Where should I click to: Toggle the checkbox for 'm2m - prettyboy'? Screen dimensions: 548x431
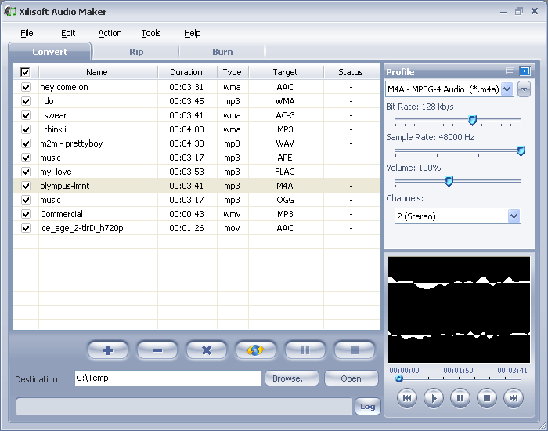(26, 143)
